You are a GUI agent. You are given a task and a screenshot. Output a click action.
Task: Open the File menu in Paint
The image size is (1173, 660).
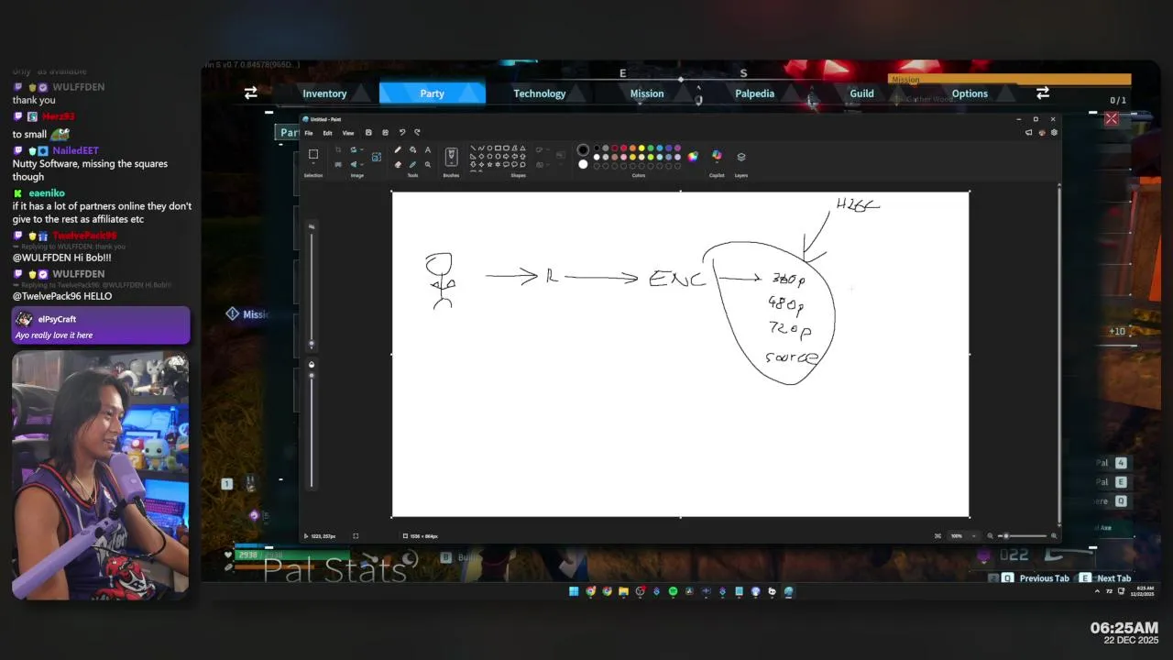click(309, 133)
